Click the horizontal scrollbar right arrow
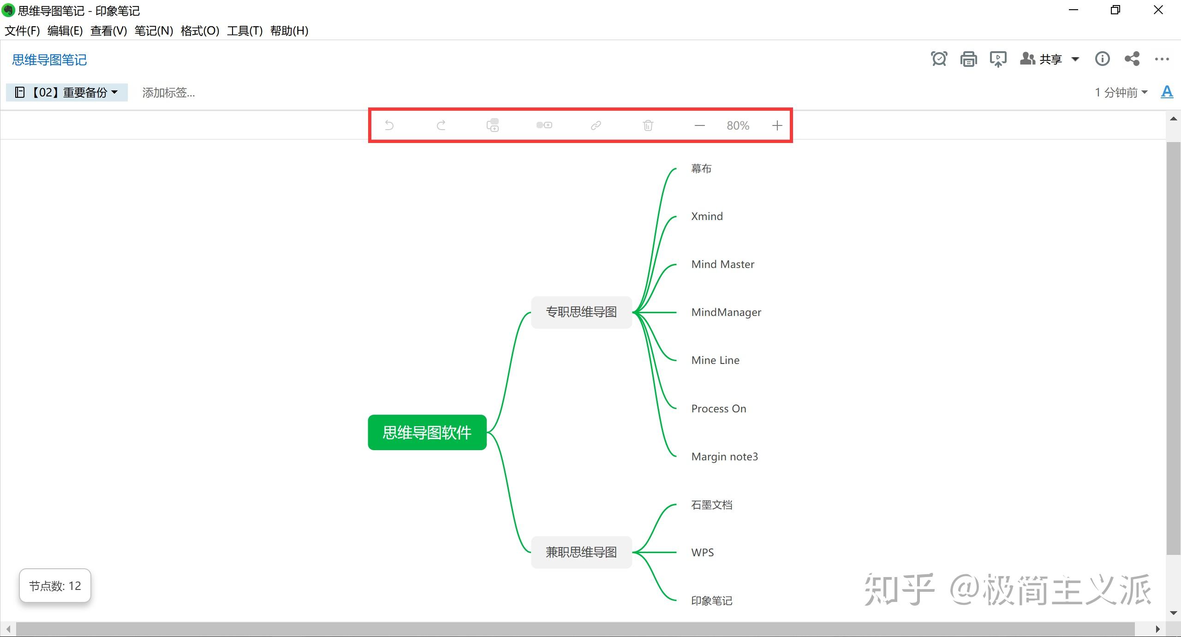 (1157, 629)
